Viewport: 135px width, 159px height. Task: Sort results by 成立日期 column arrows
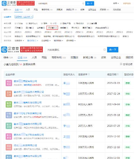(x=118, y=74)
